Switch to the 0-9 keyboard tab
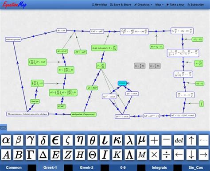This screenshot has height=171, width=210. click(123, 167)
